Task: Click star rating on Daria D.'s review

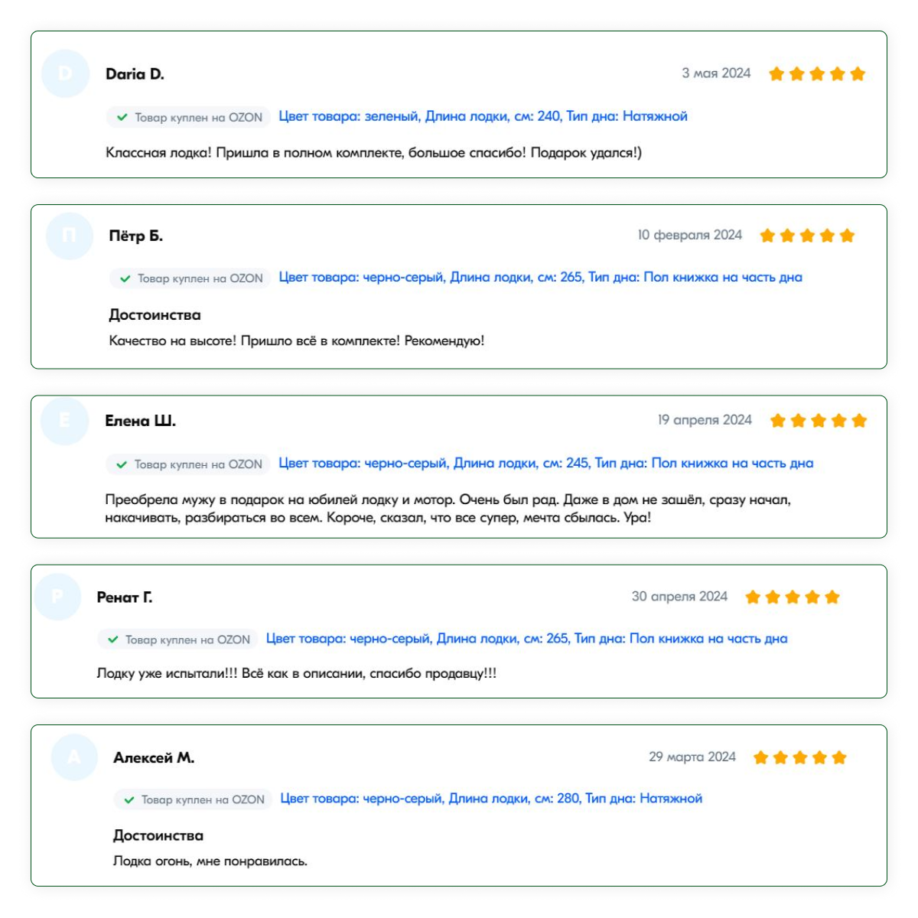Action: 817,73
